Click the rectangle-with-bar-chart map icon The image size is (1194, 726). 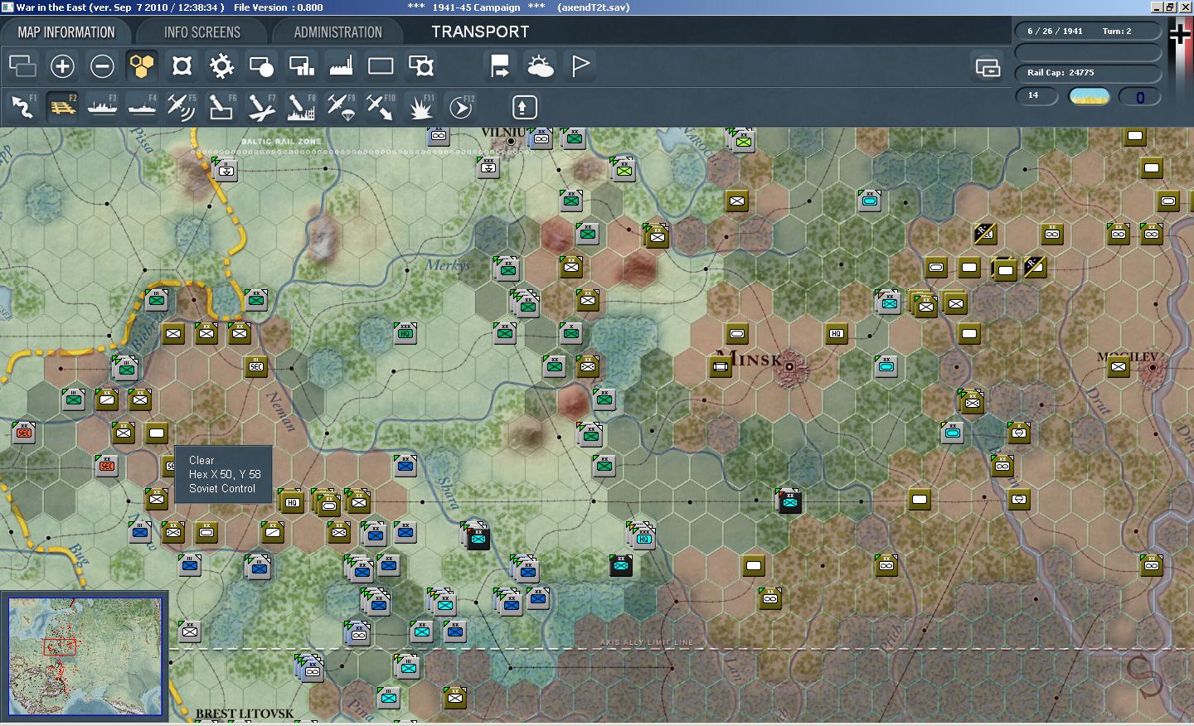click(x=301, y=66)
